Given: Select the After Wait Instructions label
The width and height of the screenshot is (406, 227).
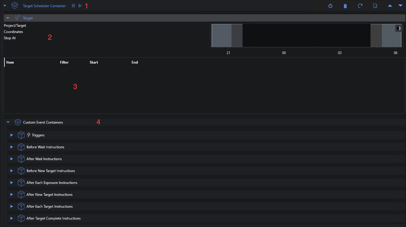Looking at the screenshot, I should tap(44, 159).
